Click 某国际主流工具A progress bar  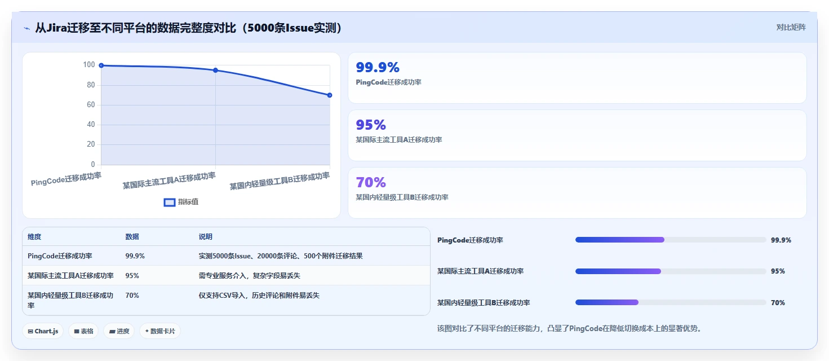click(671, 271)
